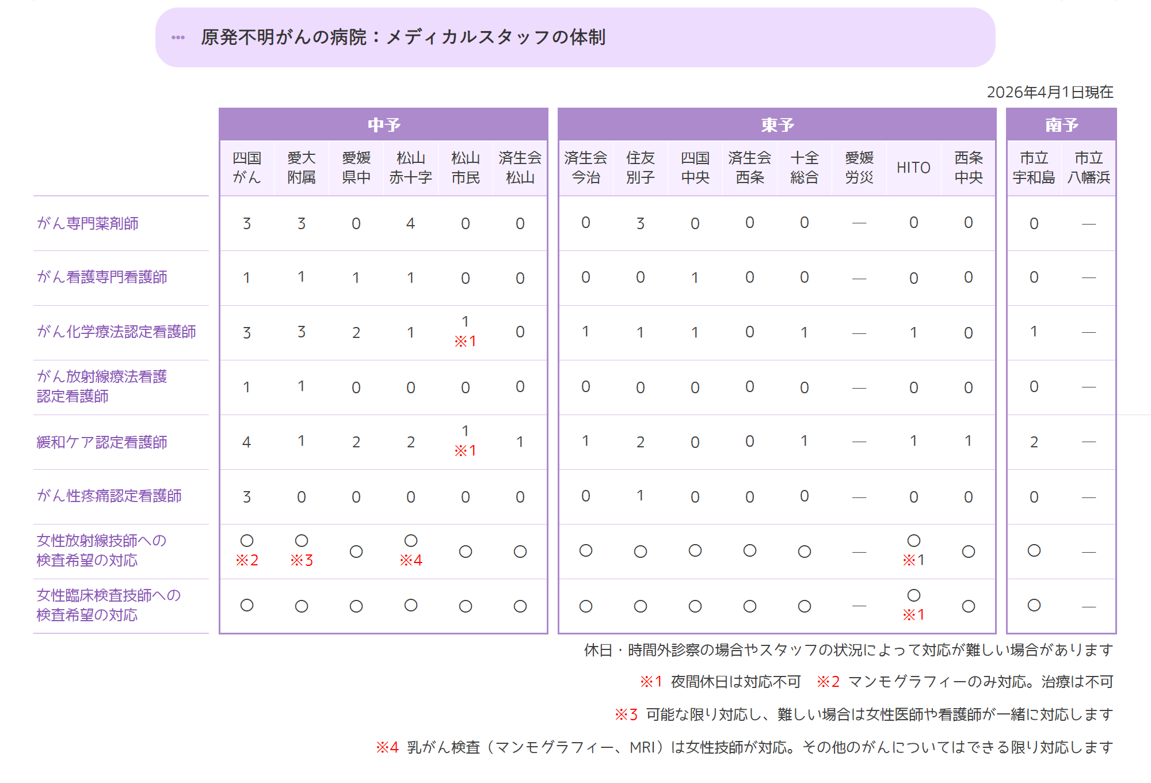Click the three-dot icon beside the page heading
The image size is (1151, 783).
[178, 37]
